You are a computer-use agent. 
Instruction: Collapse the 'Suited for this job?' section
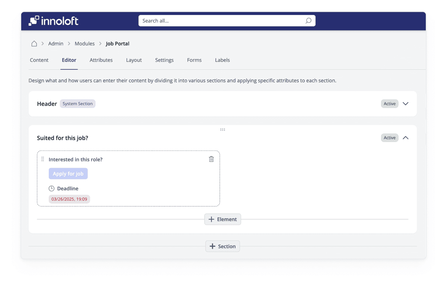(x=406, y=138)
